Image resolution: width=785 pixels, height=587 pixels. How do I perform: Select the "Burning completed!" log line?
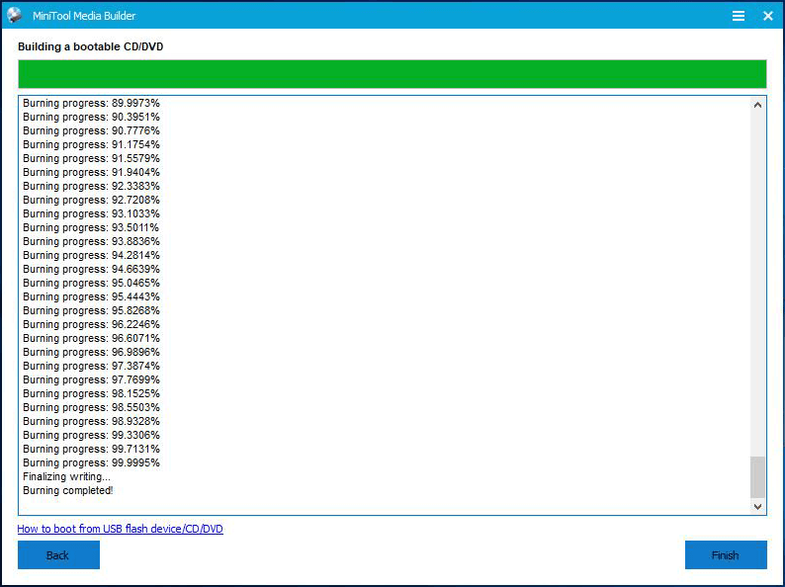click(x=68, y=490)
